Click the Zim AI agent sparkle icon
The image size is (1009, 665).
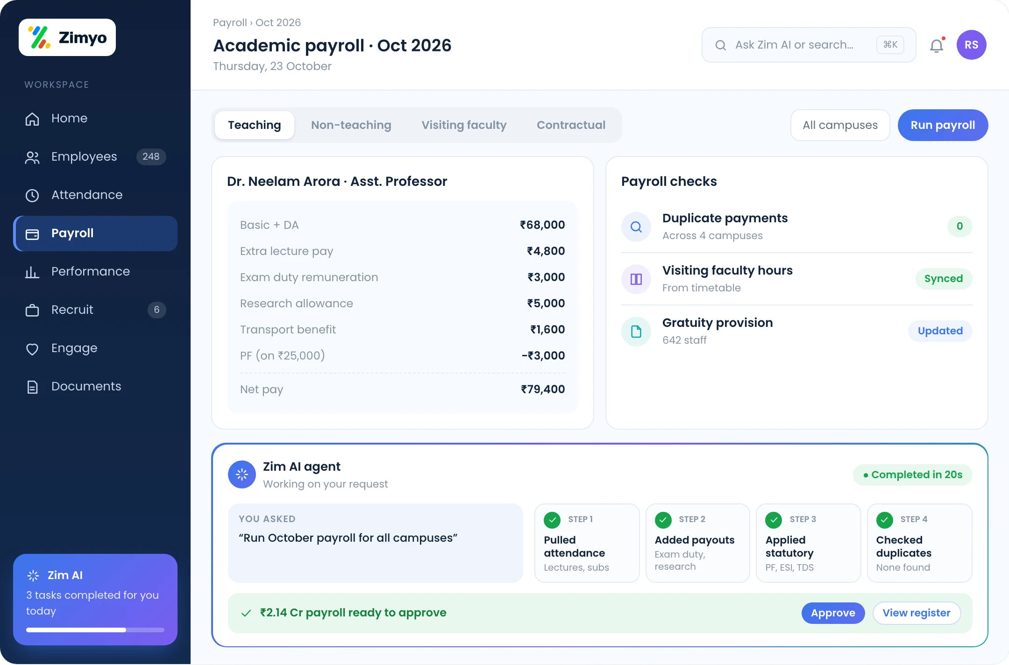(242, 474)
